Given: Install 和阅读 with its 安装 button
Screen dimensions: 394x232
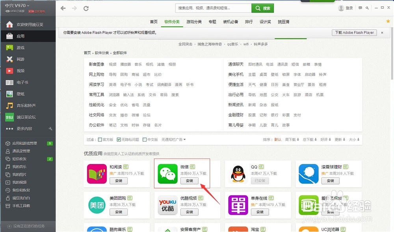Looking at the screenshot, I should coord(119,181).
